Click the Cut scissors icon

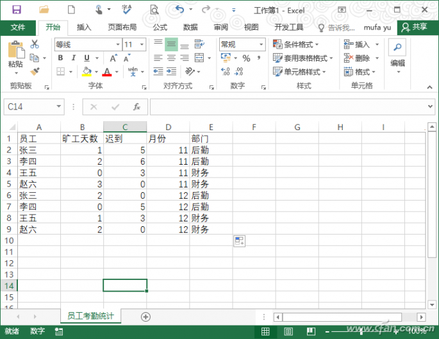(35, 44)
